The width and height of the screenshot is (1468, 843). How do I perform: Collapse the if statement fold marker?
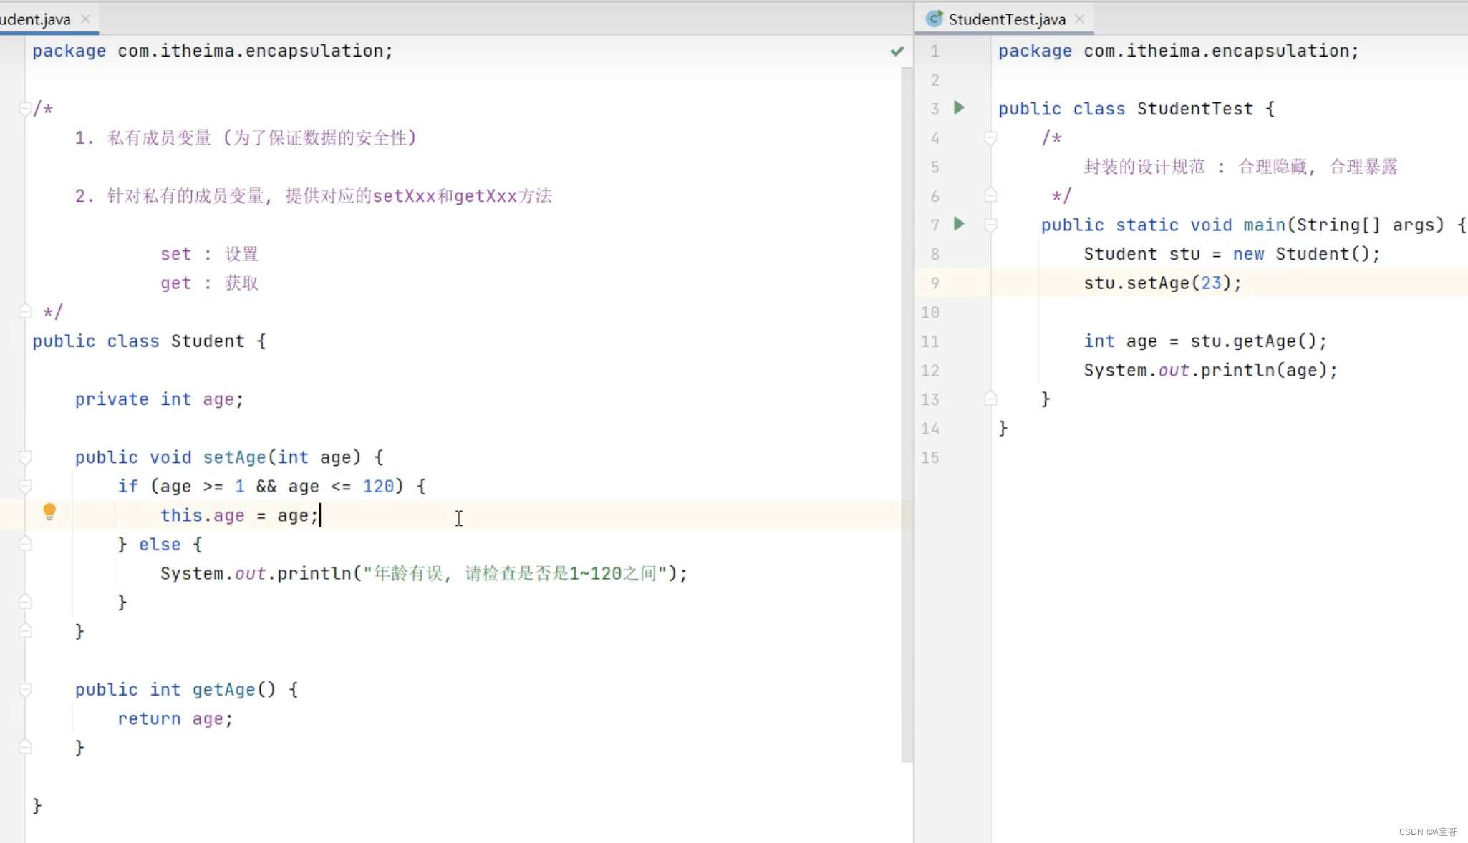click(x=25, y=487)
